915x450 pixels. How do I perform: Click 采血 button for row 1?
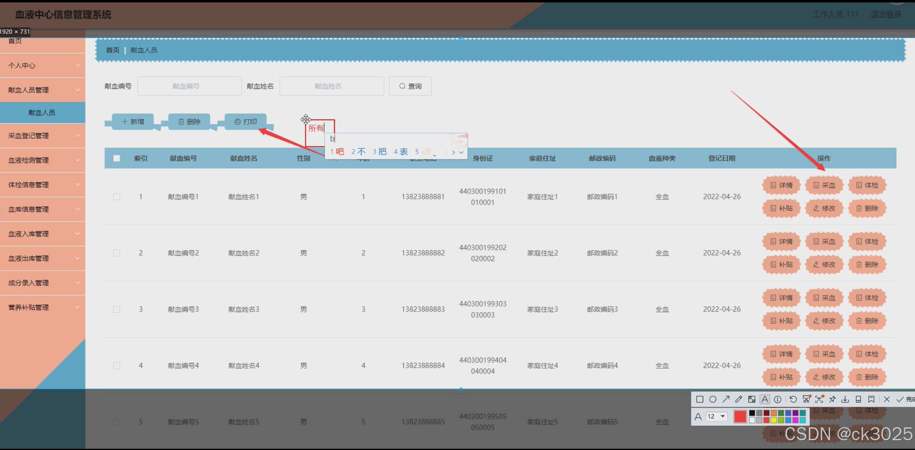point(824,186)
